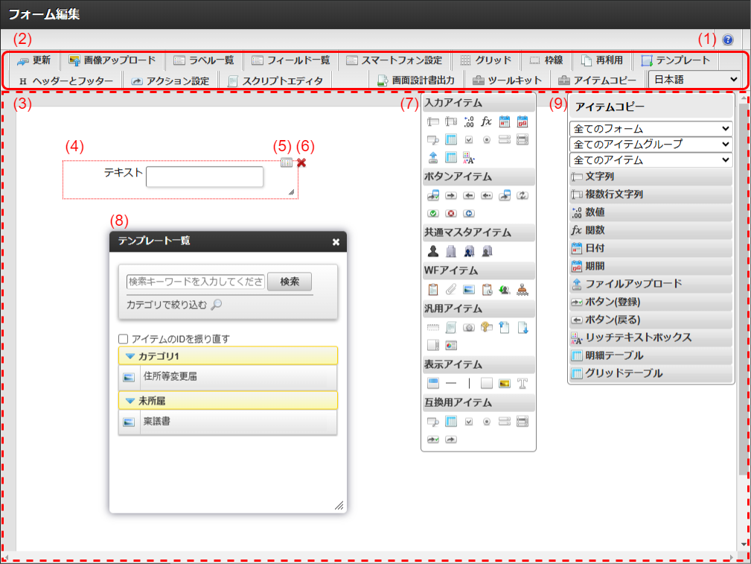
Task: Click the magnifier icon to filter by category
Action: pos(216,304)
